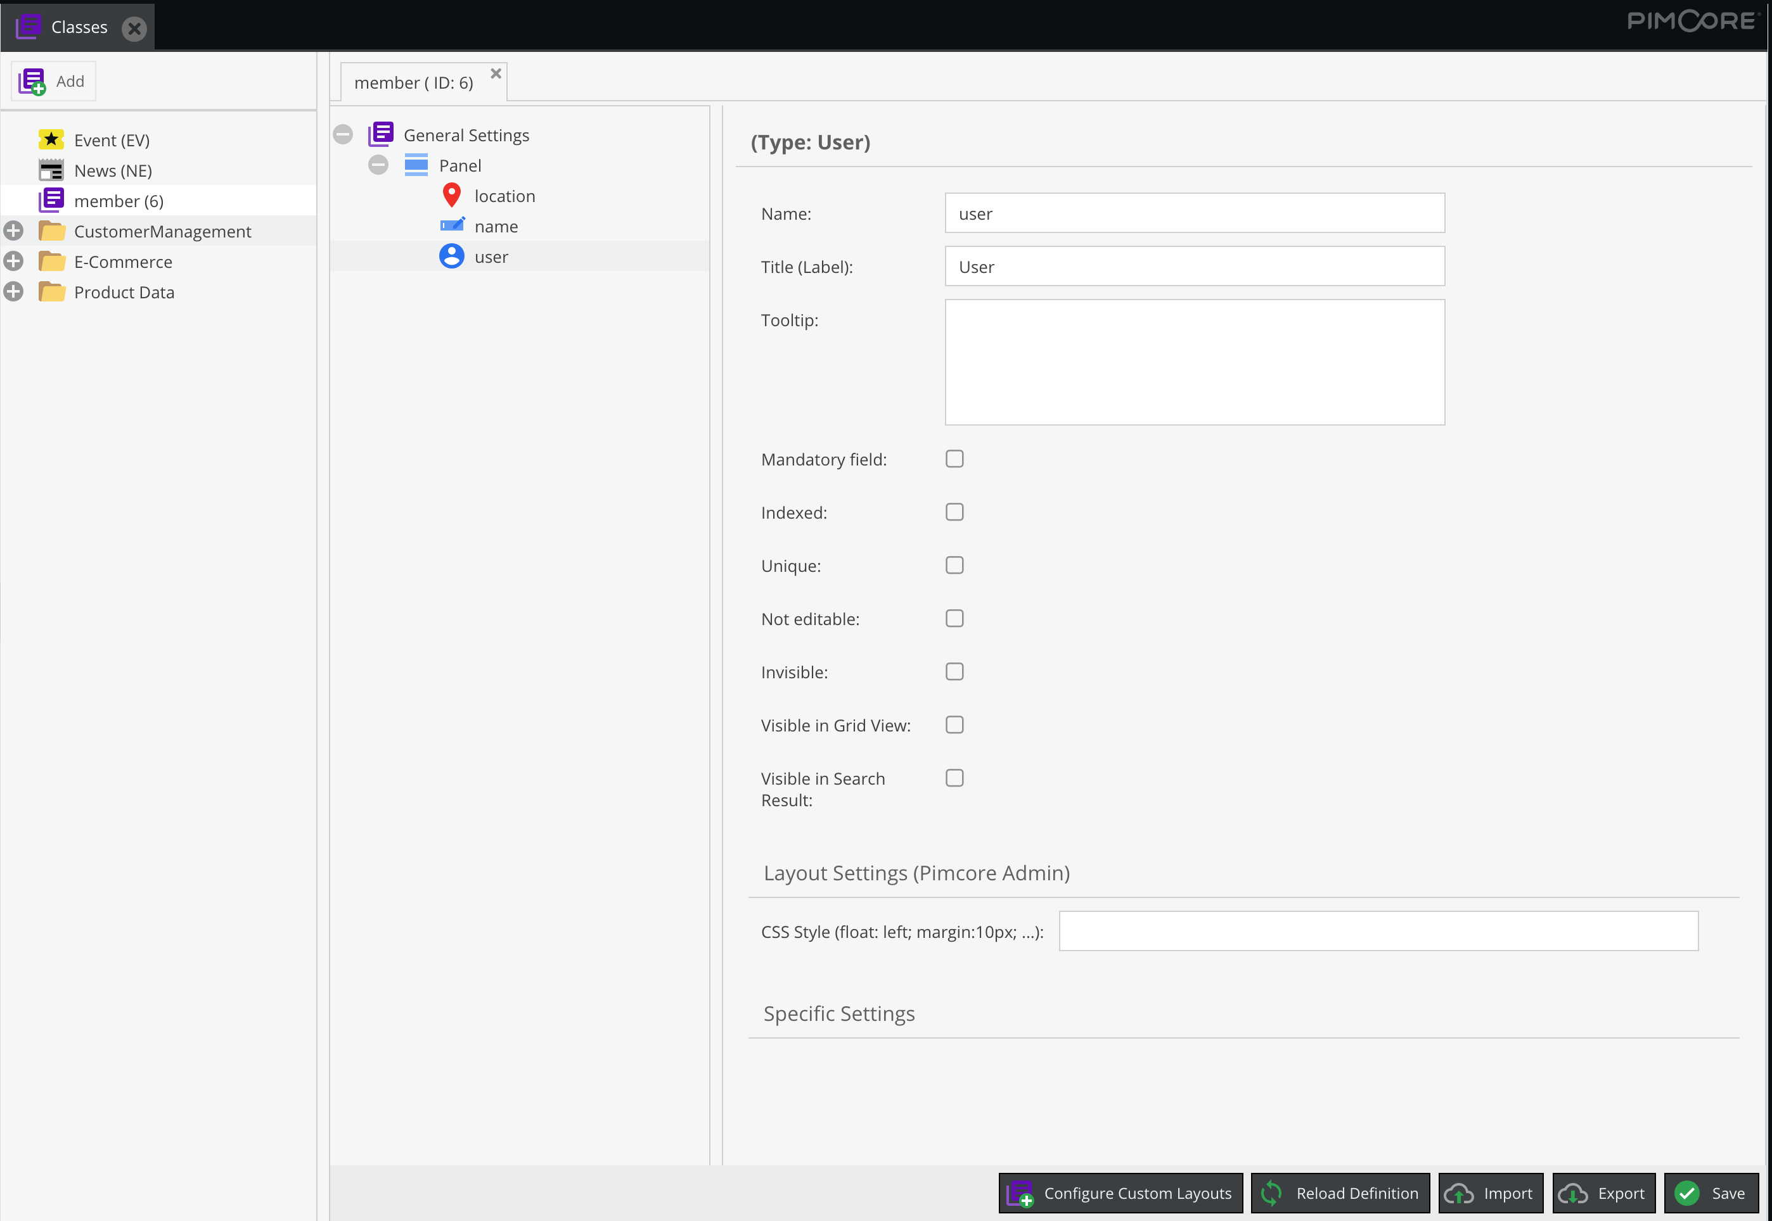Switch to the member ( ID: 6) tab
Screen dimensions: 1772x1221
point(413,82)
